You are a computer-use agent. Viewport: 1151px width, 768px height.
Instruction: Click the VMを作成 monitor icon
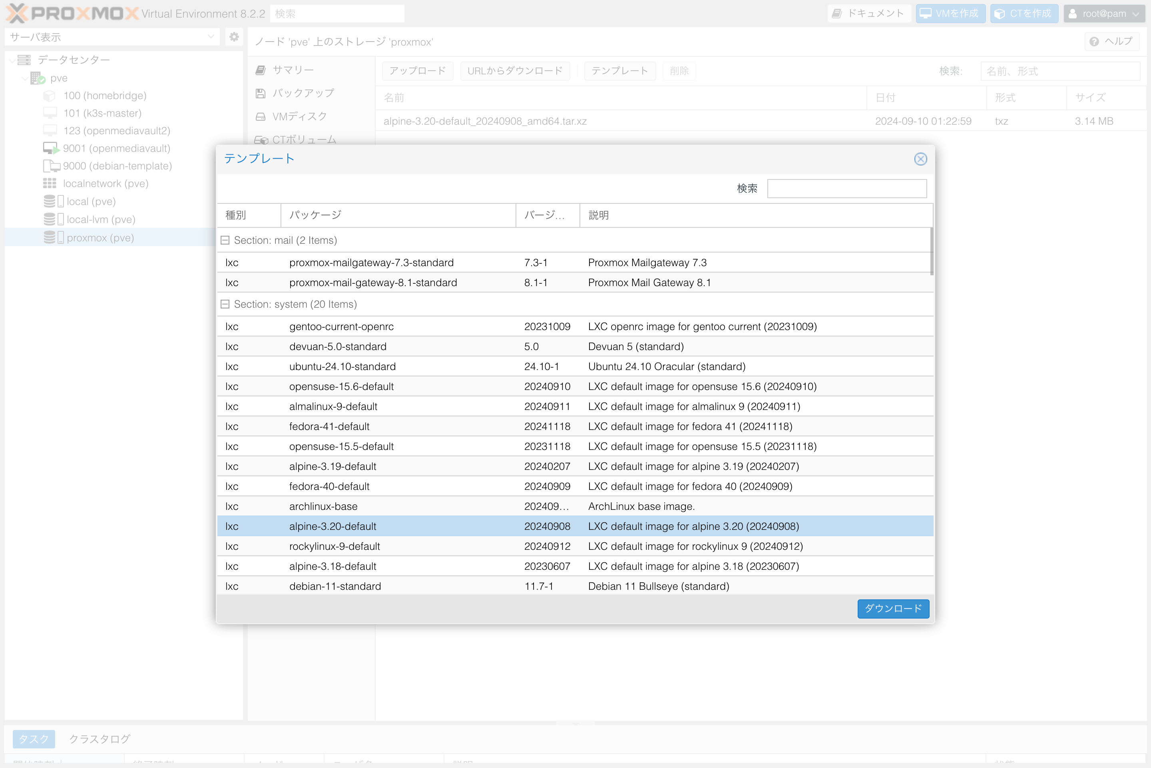click(925, 13)
